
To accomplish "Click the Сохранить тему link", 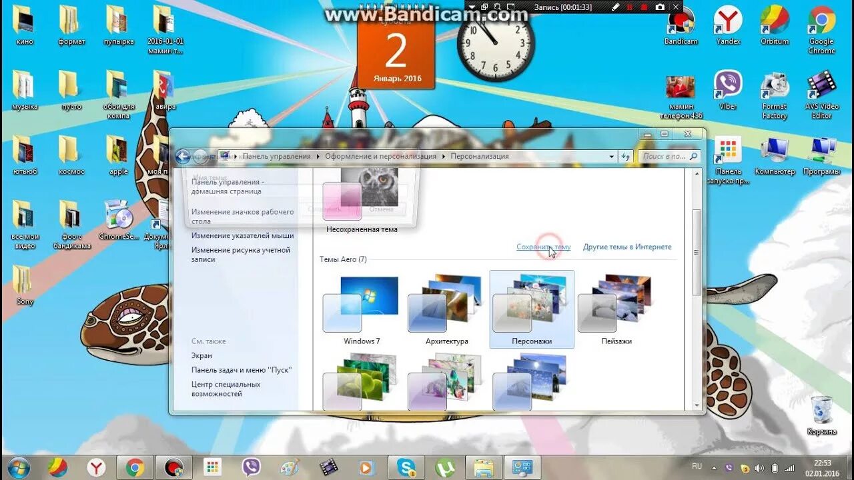I will coord(543,247).
